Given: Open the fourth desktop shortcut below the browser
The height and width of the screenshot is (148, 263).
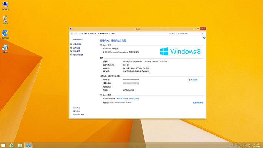Looking at the screenshot, I should (x=5, y=49).
